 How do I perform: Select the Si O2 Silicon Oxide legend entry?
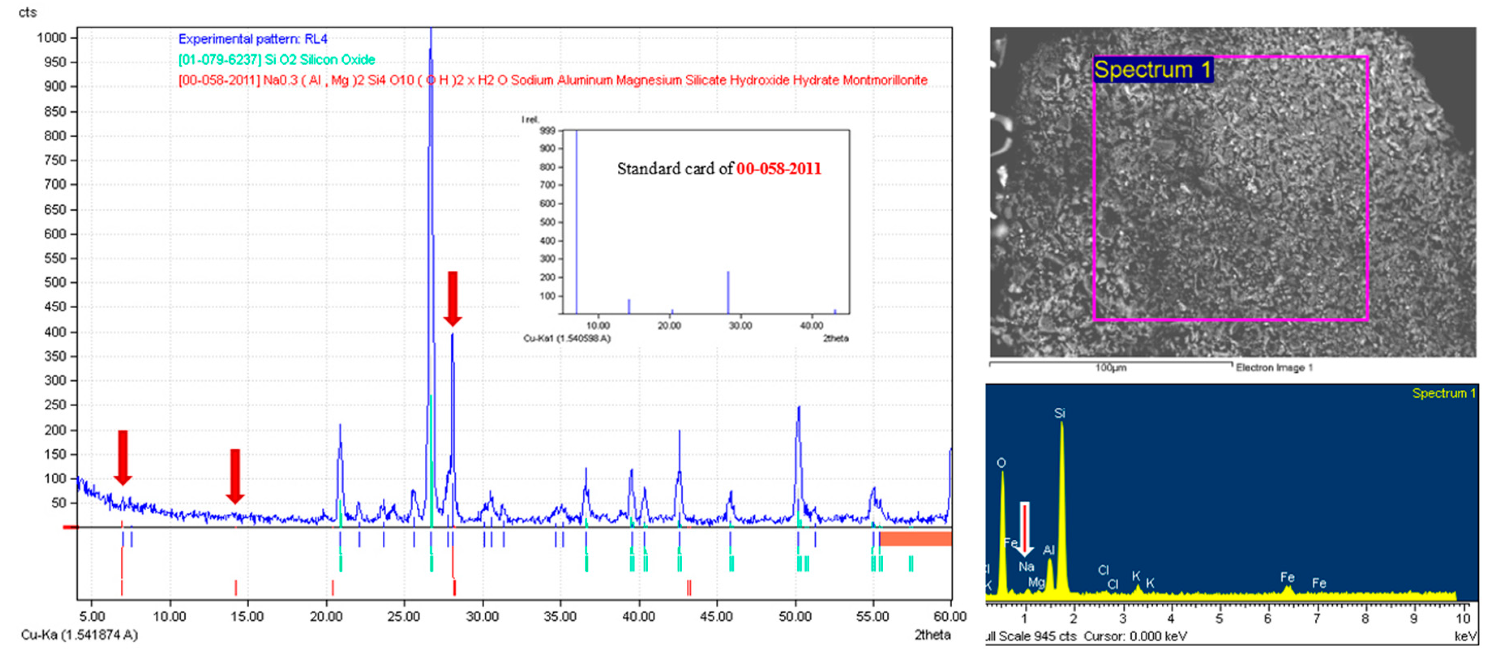pos(276,59)
